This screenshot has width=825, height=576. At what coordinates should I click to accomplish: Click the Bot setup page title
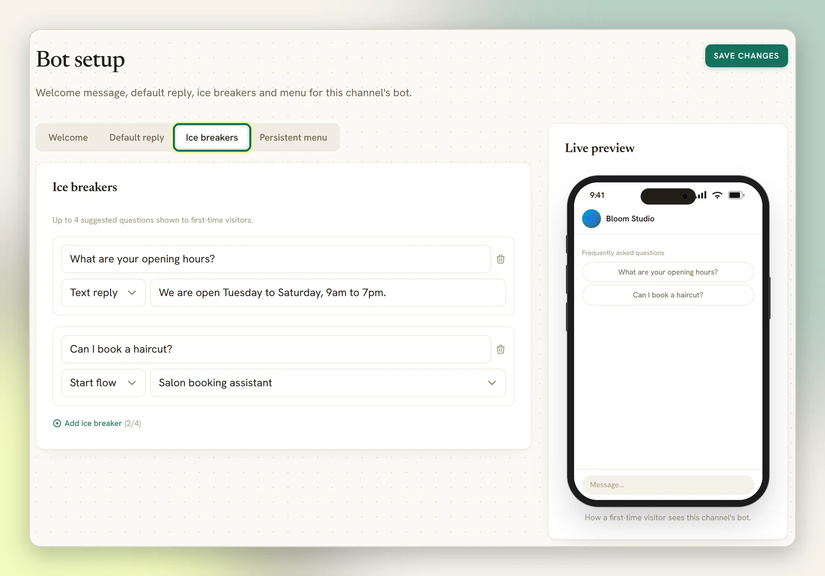[x=80, y=60]
